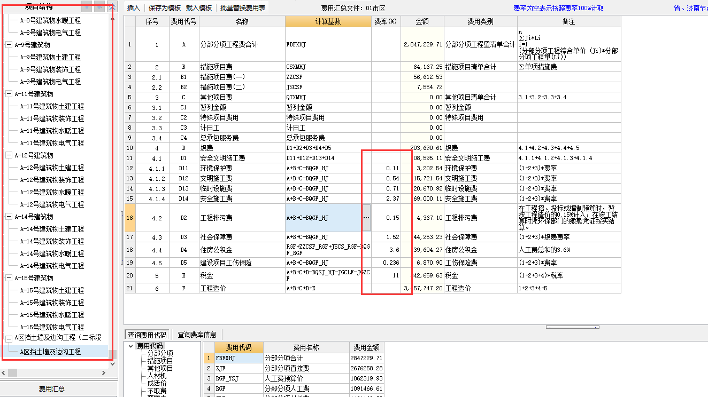Collapse the 费用代码 tree root chevron
This screenshot has width=708, height=397.
(x=132, y=346)
